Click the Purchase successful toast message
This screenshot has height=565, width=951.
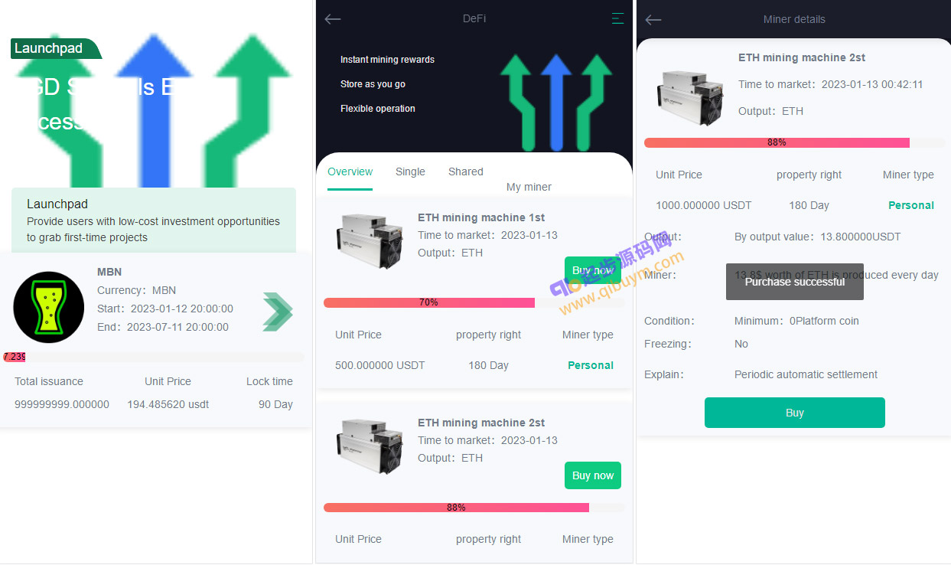(x=795, y=282)
